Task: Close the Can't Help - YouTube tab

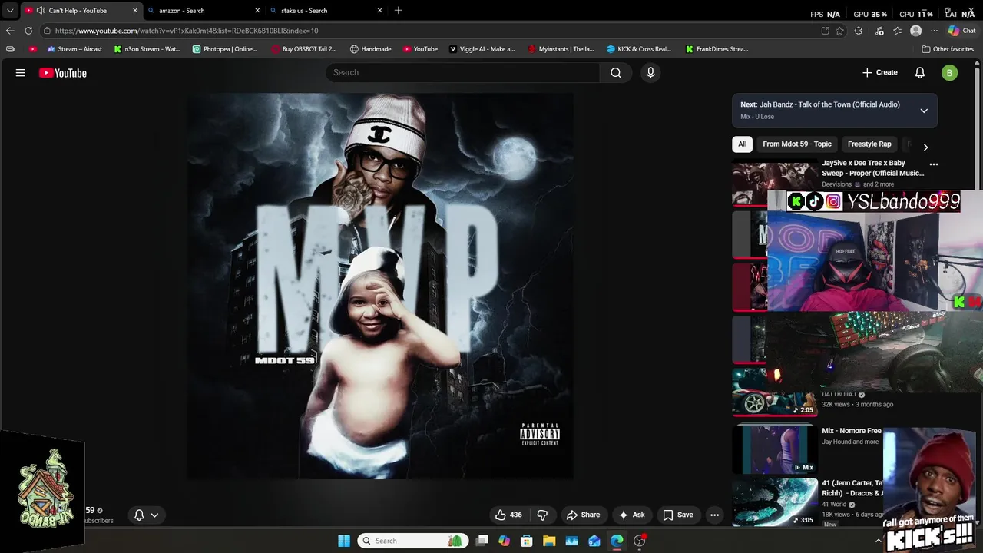Action: [x=135, y=11]
